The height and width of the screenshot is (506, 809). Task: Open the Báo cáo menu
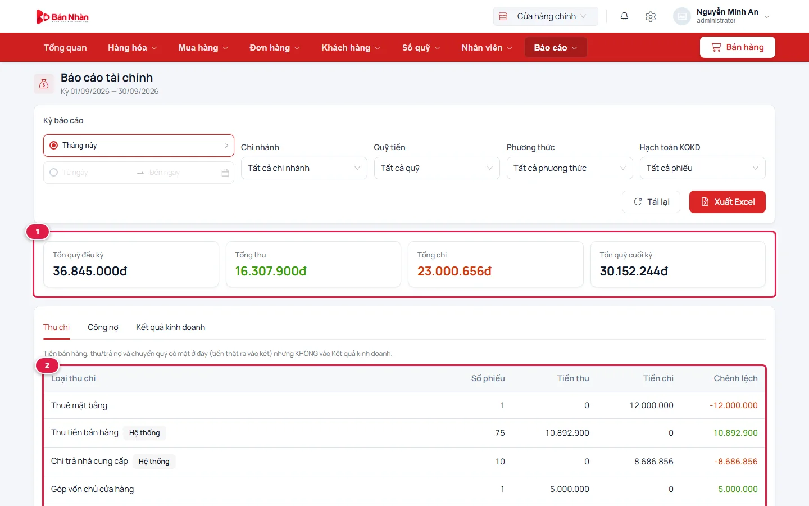(x=556, y=48)
